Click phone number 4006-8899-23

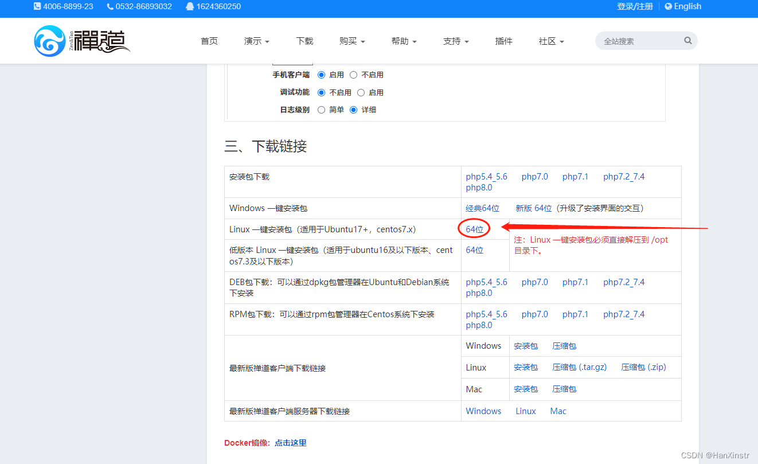tap(68, 6)
